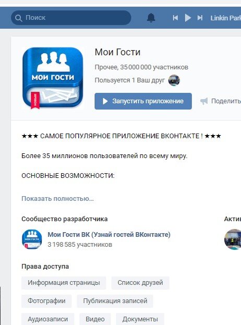
Task: Expand description via Показать полностью
Action: tap(57, 199)
